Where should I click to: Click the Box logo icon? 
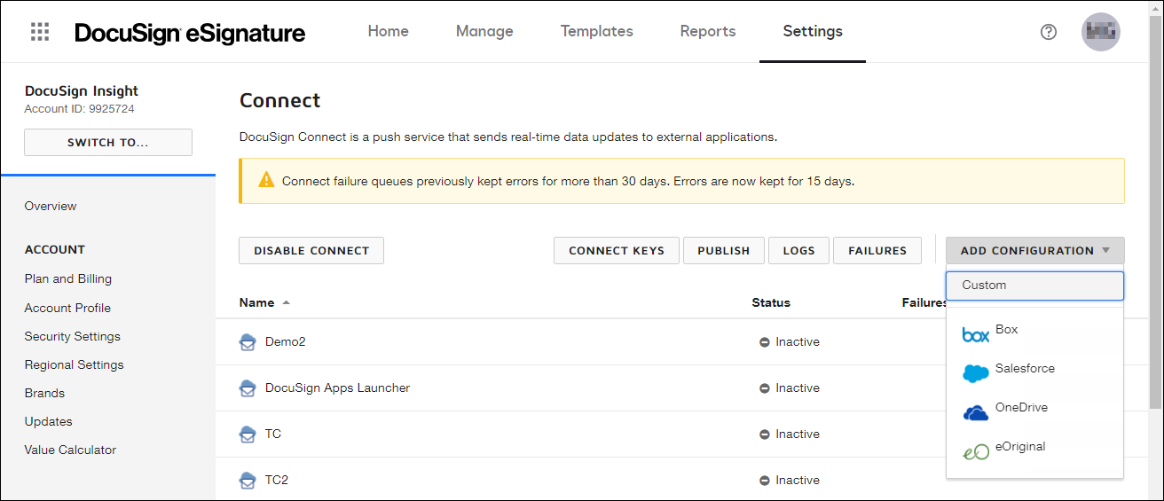click(976, 335)
